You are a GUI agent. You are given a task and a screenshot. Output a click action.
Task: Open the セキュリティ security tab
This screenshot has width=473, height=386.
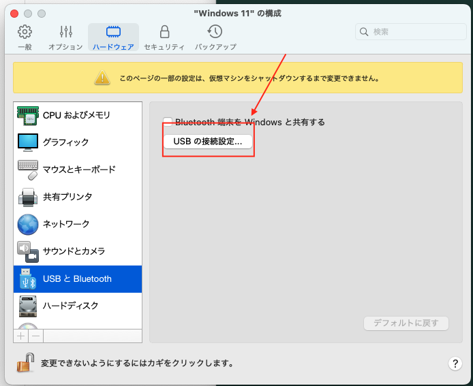[x=164, y=37]
